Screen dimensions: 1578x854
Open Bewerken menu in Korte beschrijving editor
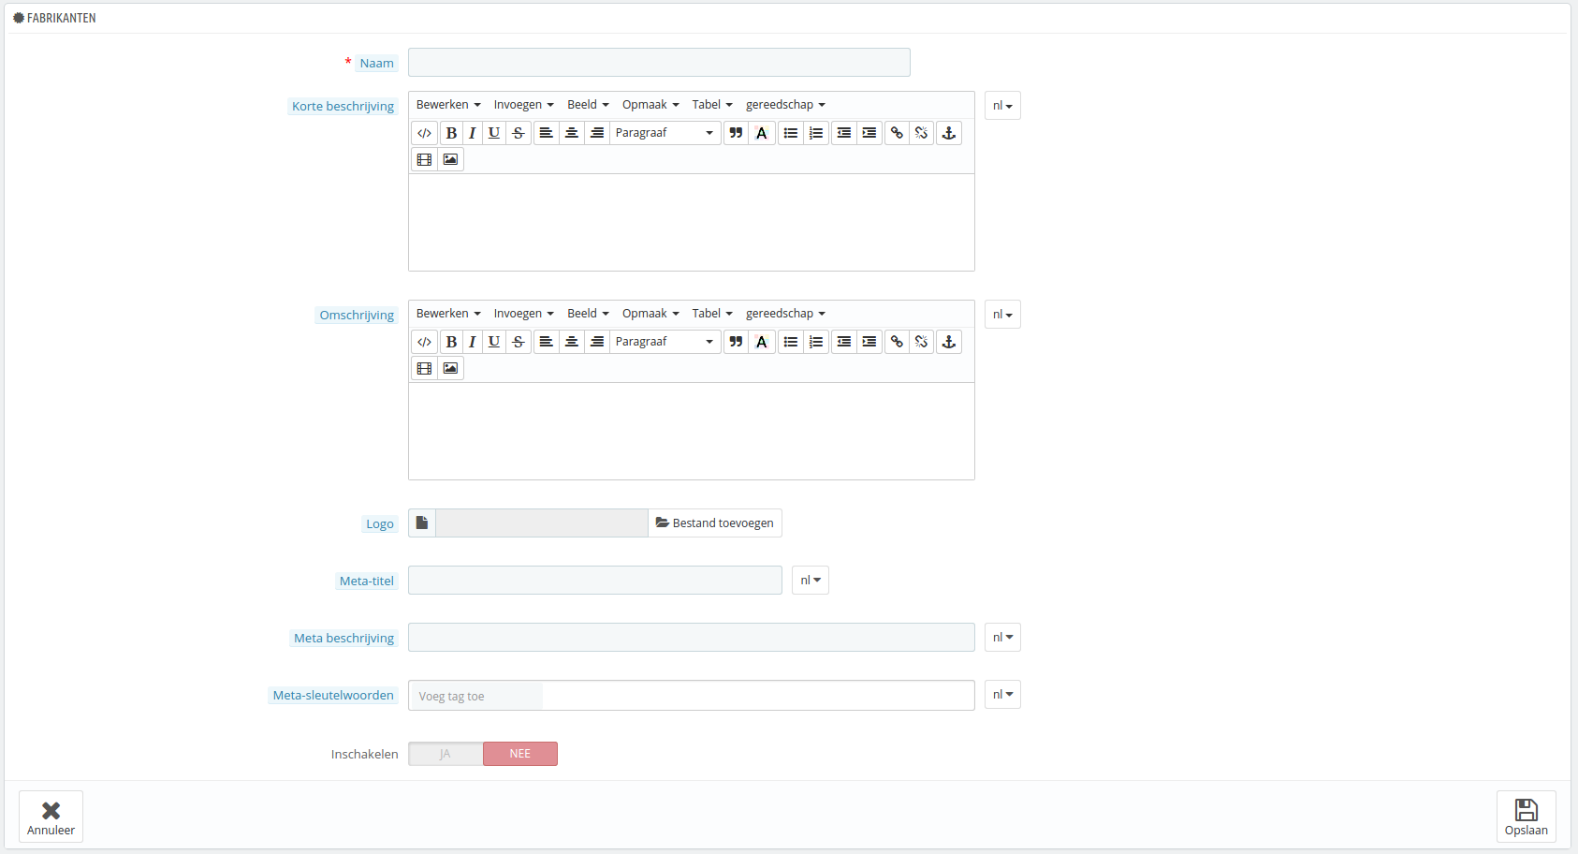(448, 105)
